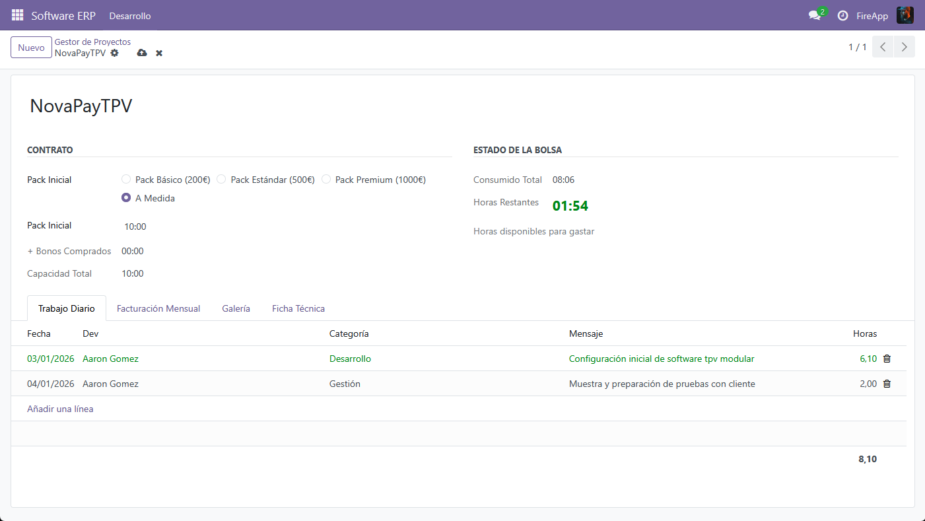Click the Gestión category cell
Viewport: 925px width, 521px height.
(x=345, y=384)
